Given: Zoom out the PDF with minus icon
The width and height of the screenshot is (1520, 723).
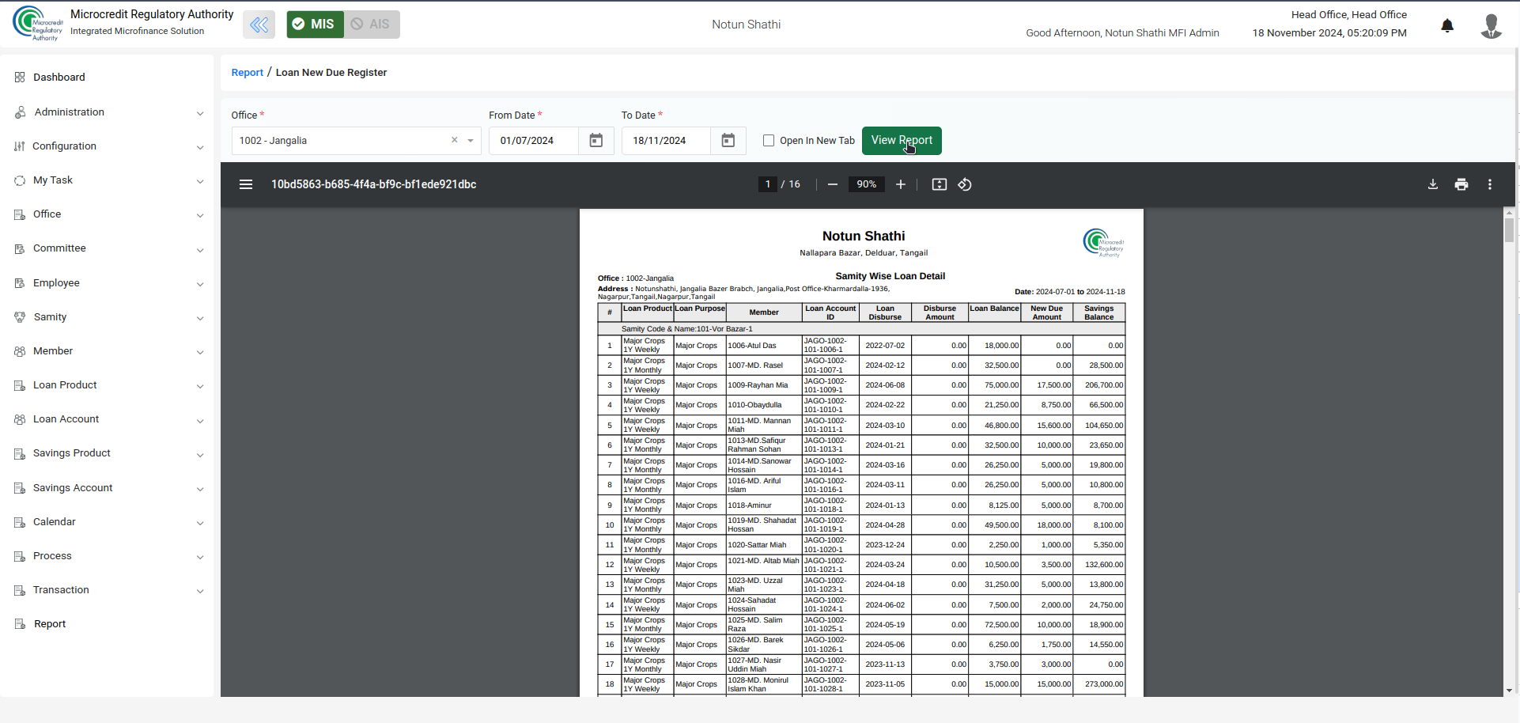Looking at the screenshot, I should 833,184.
